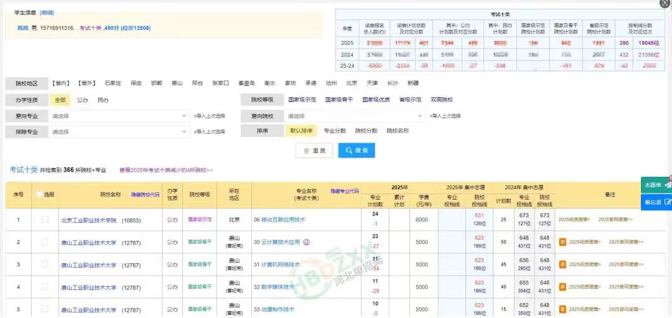Open 北京工业职业技术学院 school link
This screenshot has width=672, height=318.
click(89, 220)
